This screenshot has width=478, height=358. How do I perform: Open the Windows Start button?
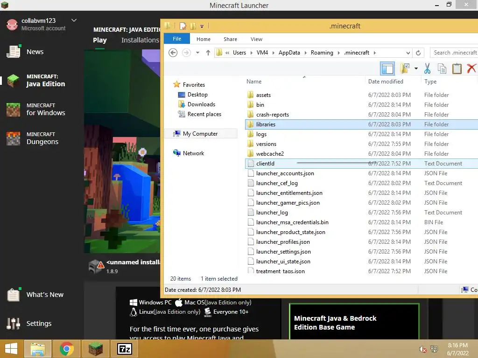[11, 349]
